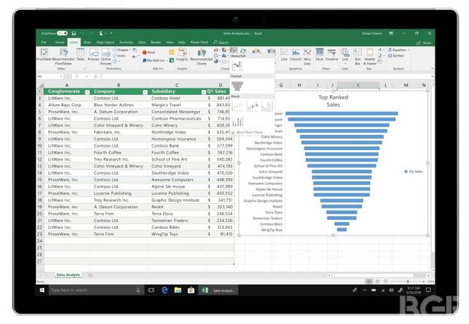Open Task View on taskbar
The width and height of the screenshot is (469, 324).
151,290
